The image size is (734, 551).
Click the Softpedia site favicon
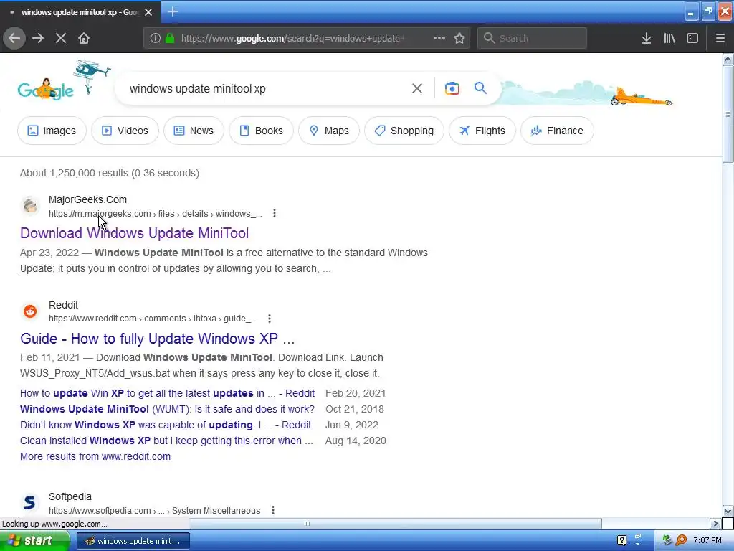(x=30, y=503)
